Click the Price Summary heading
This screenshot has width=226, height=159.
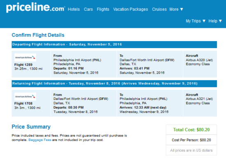[31, 127]
